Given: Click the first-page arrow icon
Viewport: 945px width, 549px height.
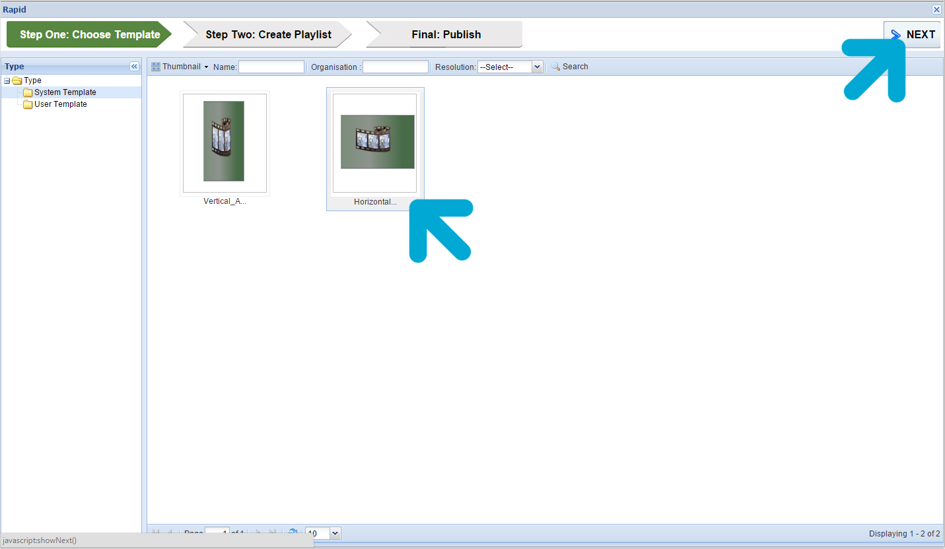Looking at the screenshot, I should point(155,533).
